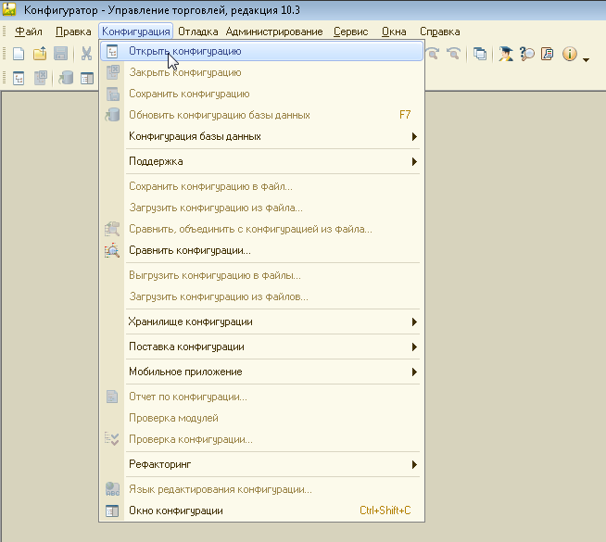Choose Загрузить конфигурацию из файла entry
The image size is (606, 542).
[x=261, y=208]
